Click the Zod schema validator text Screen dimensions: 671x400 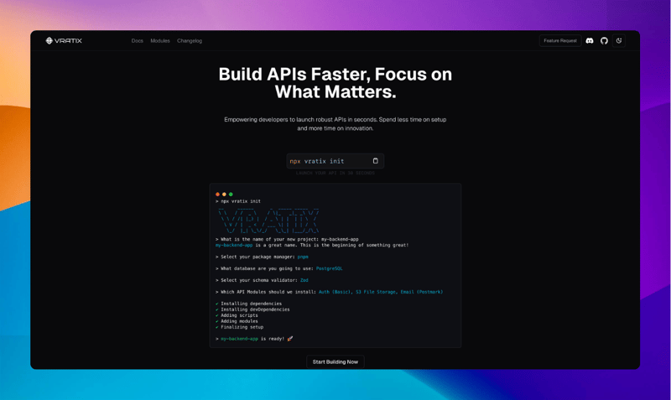click(x=304, y=280)
